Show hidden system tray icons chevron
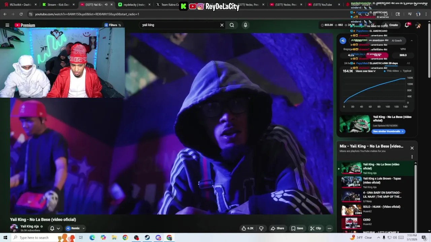 [x=378, y=238]
